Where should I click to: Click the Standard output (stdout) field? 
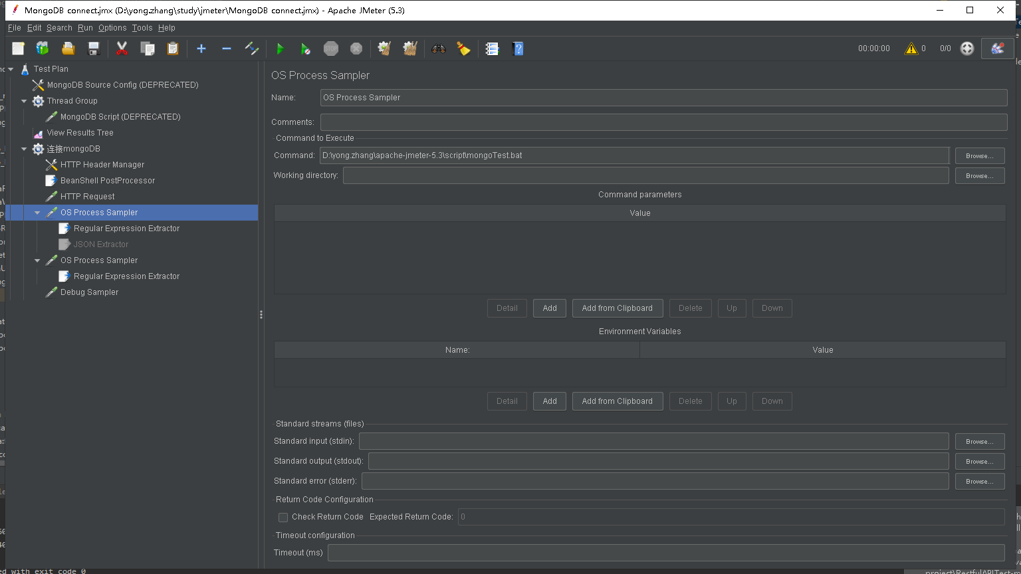(658, 461)
